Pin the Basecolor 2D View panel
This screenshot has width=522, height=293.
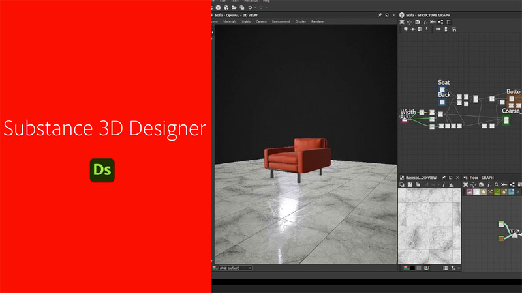(444, 178)
